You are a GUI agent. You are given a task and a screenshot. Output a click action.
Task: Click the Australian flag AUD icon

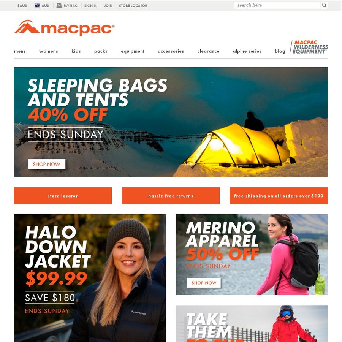[37, 5]
